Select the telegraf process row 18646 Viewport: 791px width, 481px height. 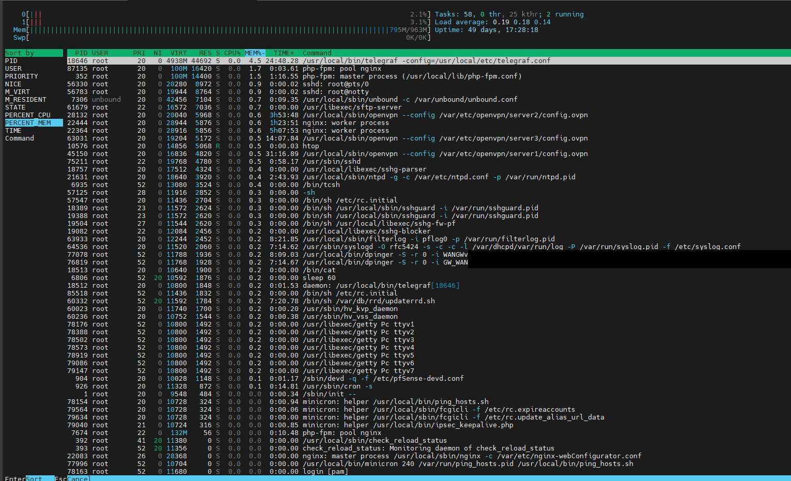point(429,61)
